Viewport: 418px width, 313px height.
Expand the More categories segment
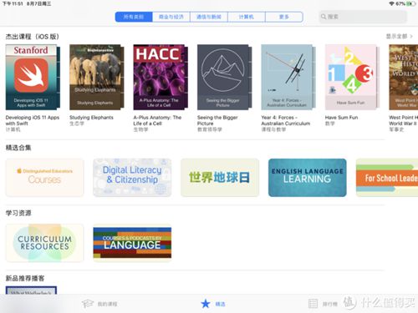pyautogui.click(x=284, y=17)
